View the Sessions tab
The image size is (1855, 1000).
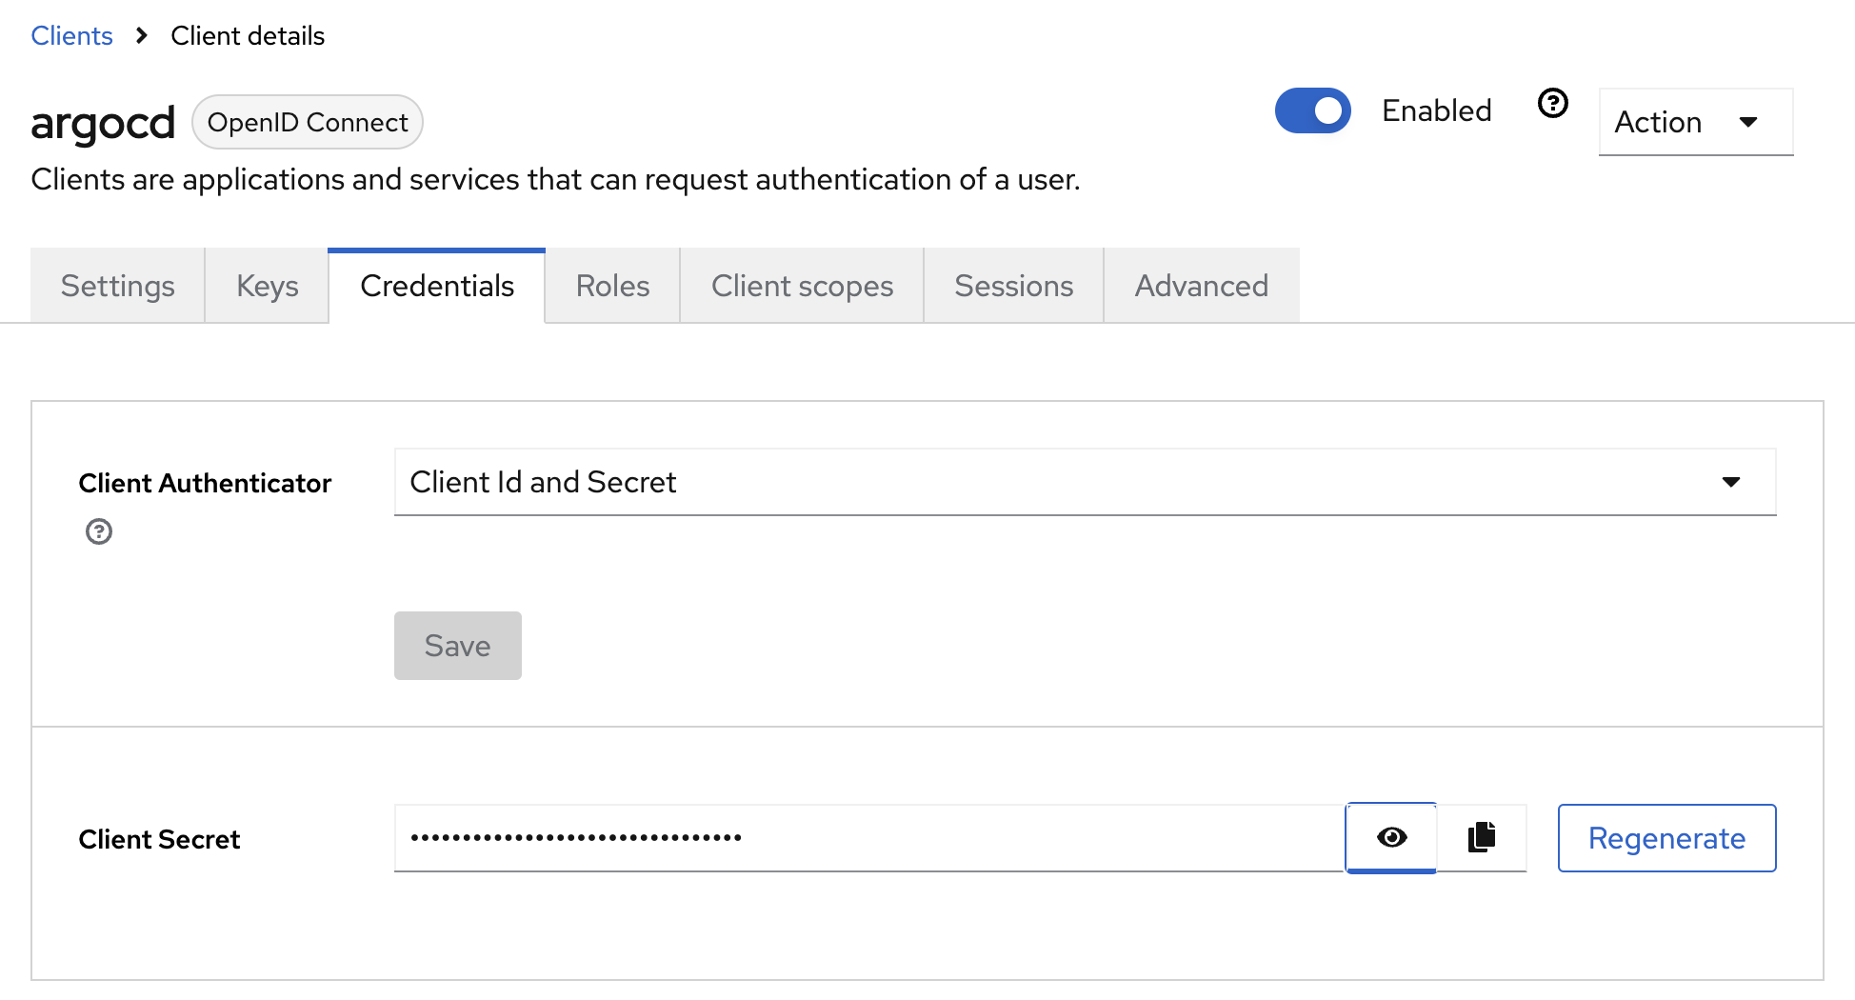[1013, 286]
